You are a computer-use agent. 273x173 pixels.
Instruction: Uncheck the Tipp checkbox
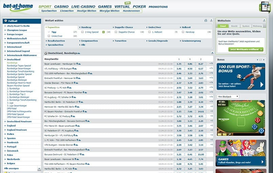click(49, 32)
